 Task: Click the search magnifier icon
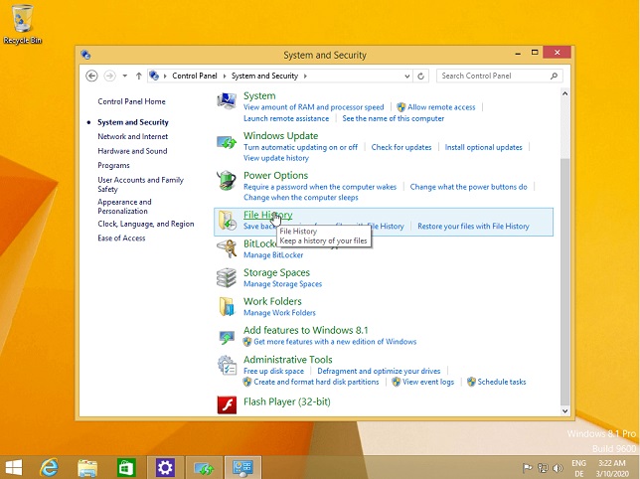554,76
